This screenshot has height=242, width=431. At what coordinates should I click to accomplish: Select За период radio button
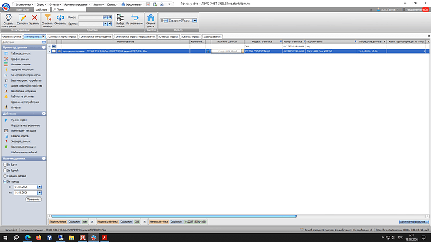pos(5,181)
